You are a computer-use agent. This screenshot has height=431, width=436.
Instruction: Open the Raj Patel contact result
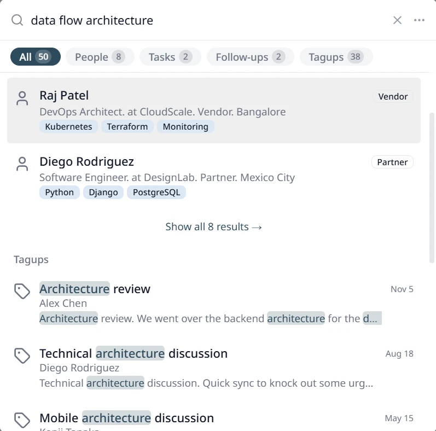coord(214,110)
